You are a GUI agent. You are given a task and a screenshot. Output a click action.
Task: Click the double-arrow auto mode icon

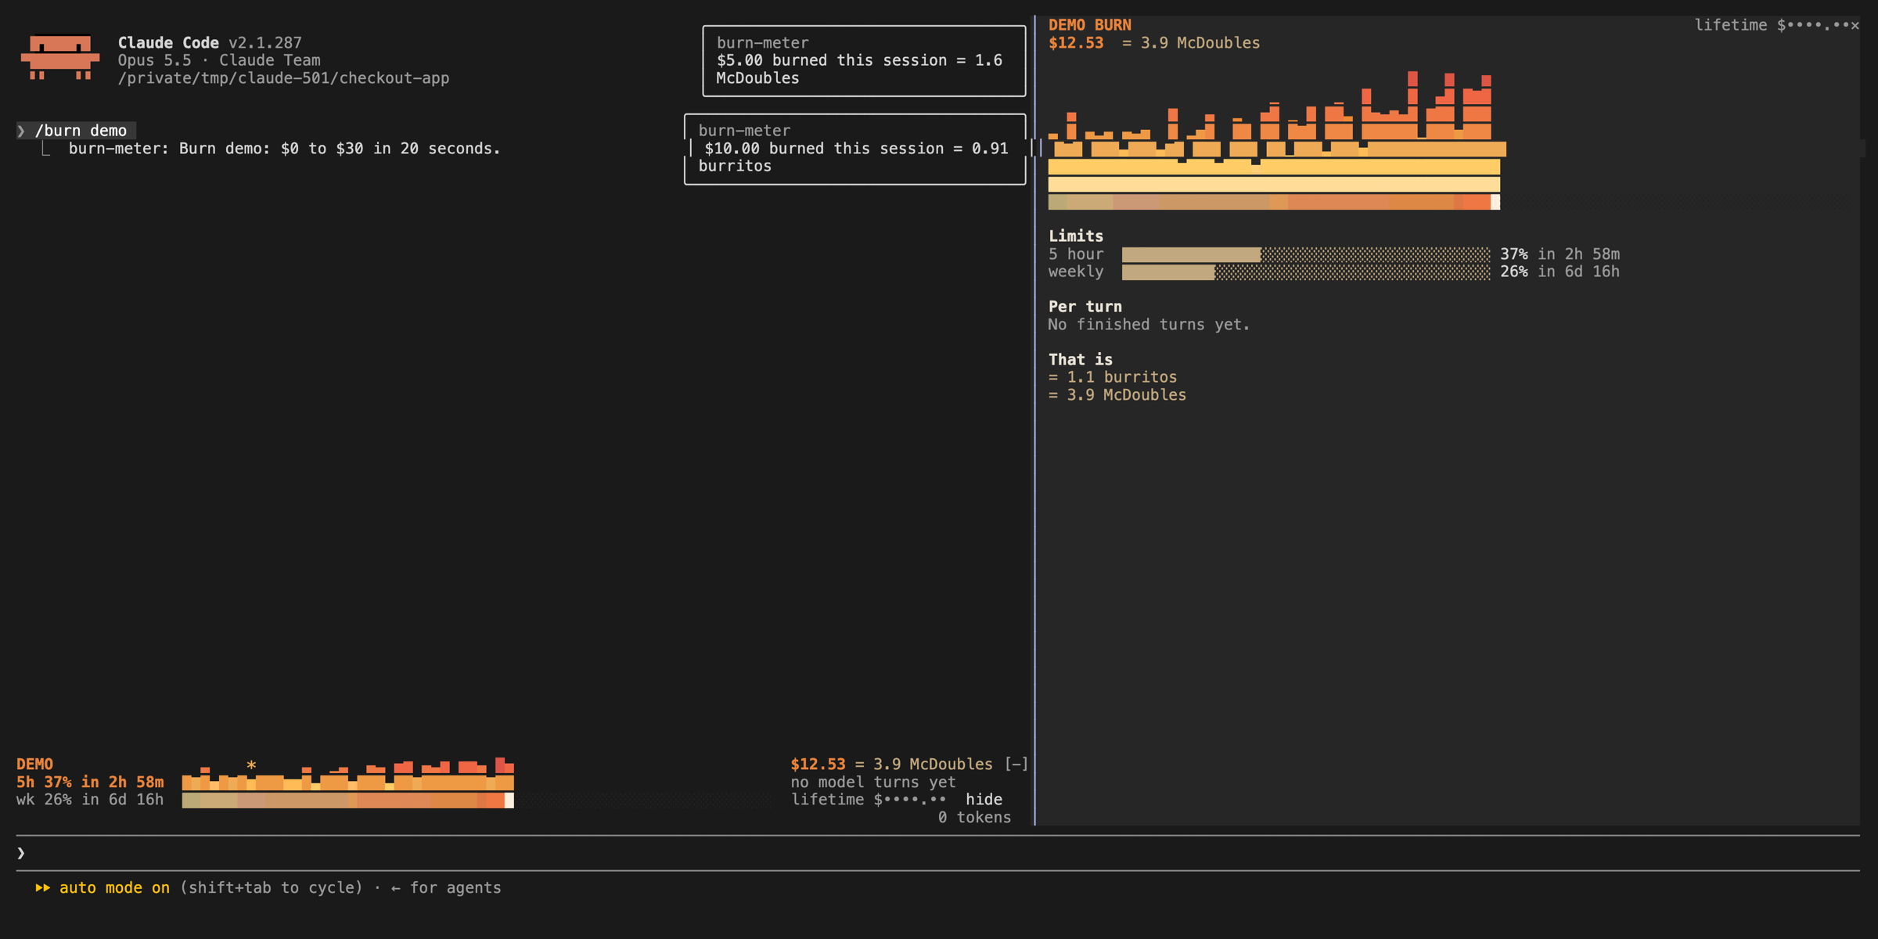pos(42,888)
